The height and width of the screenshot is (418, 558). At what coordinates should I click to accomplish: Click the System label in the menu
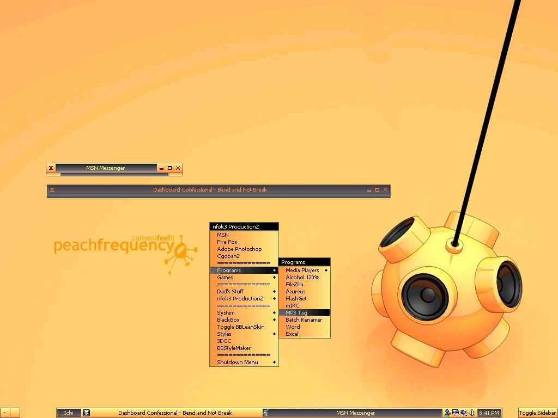point(226,313)
